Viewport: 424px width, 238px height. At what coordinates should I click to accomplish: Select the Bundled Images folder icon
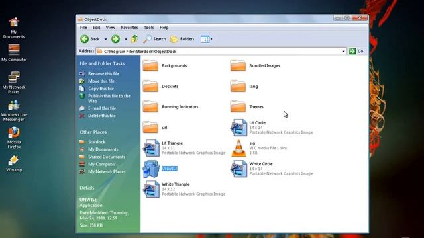238,65
